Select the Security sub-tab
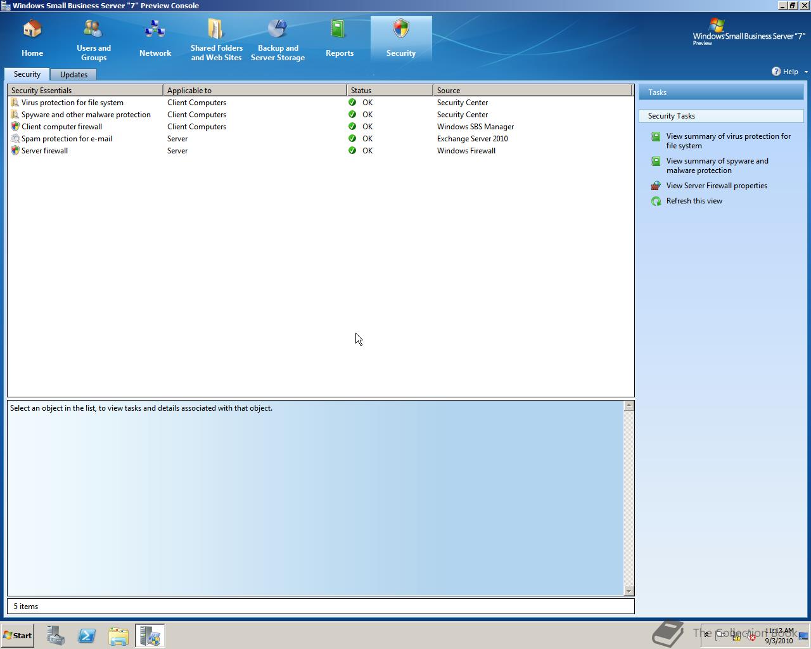Screen dimensions: 811x649 tap(27, 74)
